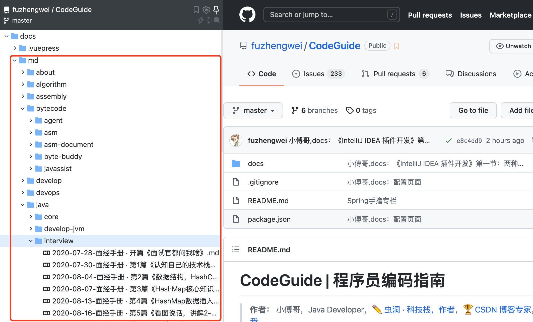Click the Go to file button
This screenshot has width=533, height=322.
pos(473,110)
